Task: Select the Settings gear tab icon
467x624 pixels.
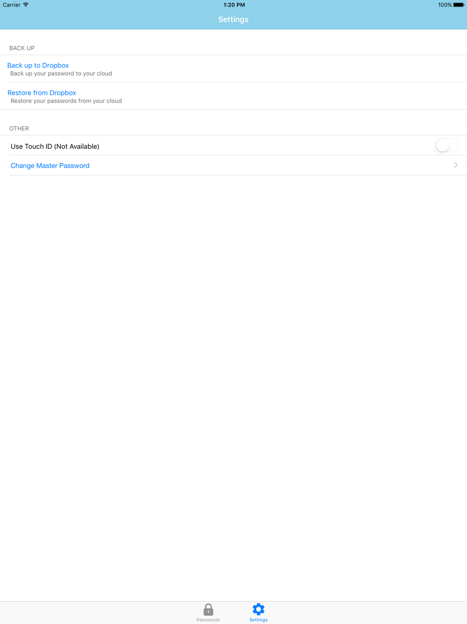Action: coord(258,609)
